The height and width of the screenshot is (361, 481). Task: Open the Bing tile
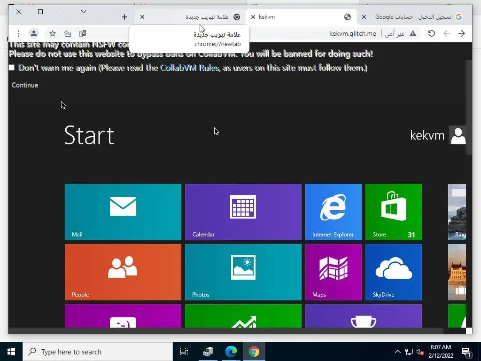[457, 212]
